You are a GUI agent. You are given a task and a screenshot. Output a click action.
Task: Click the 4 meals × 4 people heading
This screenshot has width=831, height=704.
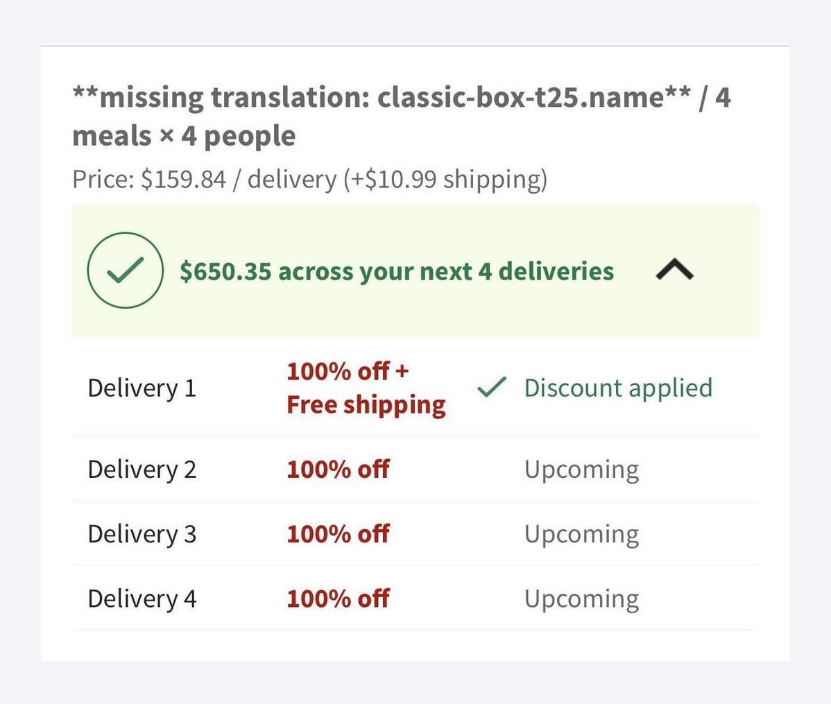click(x=184, y=136)
